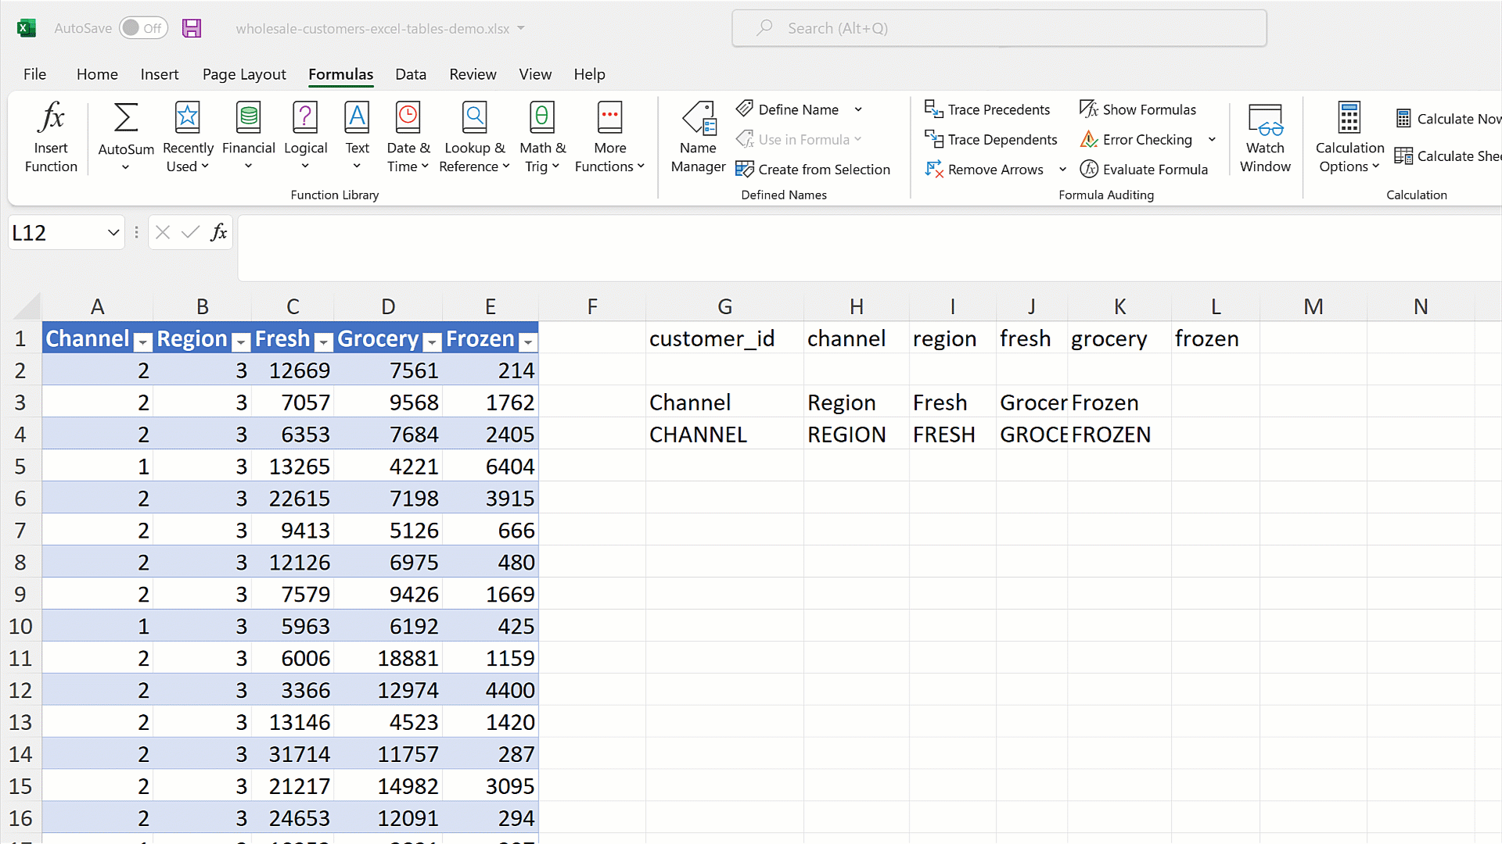Switch to the Review tab

click(473, 74)
